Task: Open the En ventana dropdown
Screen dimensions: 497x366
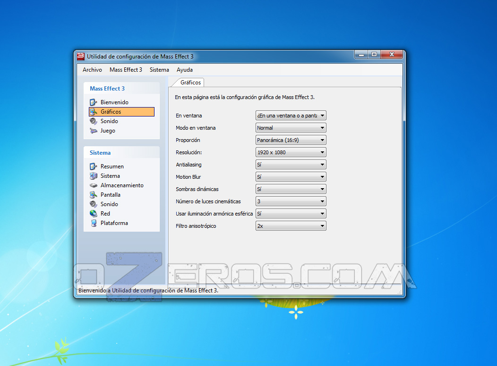Action: (291, 116)
